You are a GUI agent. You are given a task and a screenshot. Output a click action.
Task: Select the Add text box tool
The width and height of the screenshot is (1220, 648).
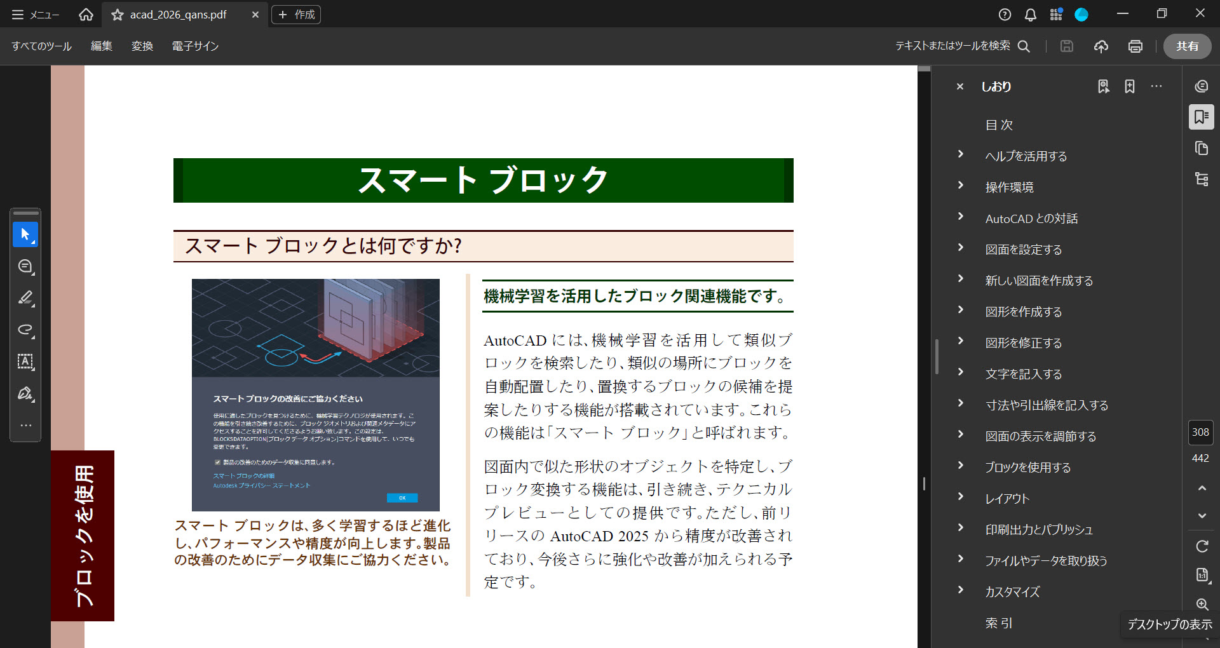pos(25,361)
